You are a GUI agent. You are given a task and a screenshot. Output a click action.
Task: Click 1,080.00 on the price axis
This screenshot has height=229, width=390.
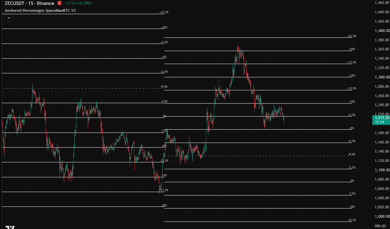pyautogui.click(x=382, y=179)
